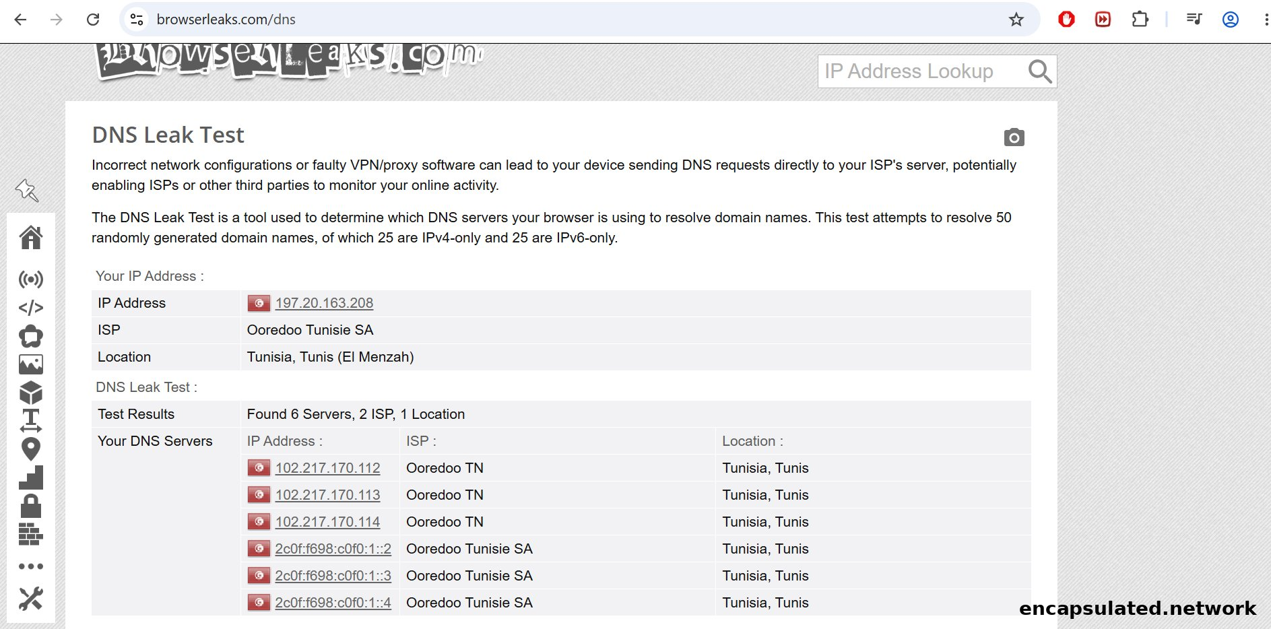Click the Test Results label
Viewport: 1271px width, 629px height.
[136, 414]
